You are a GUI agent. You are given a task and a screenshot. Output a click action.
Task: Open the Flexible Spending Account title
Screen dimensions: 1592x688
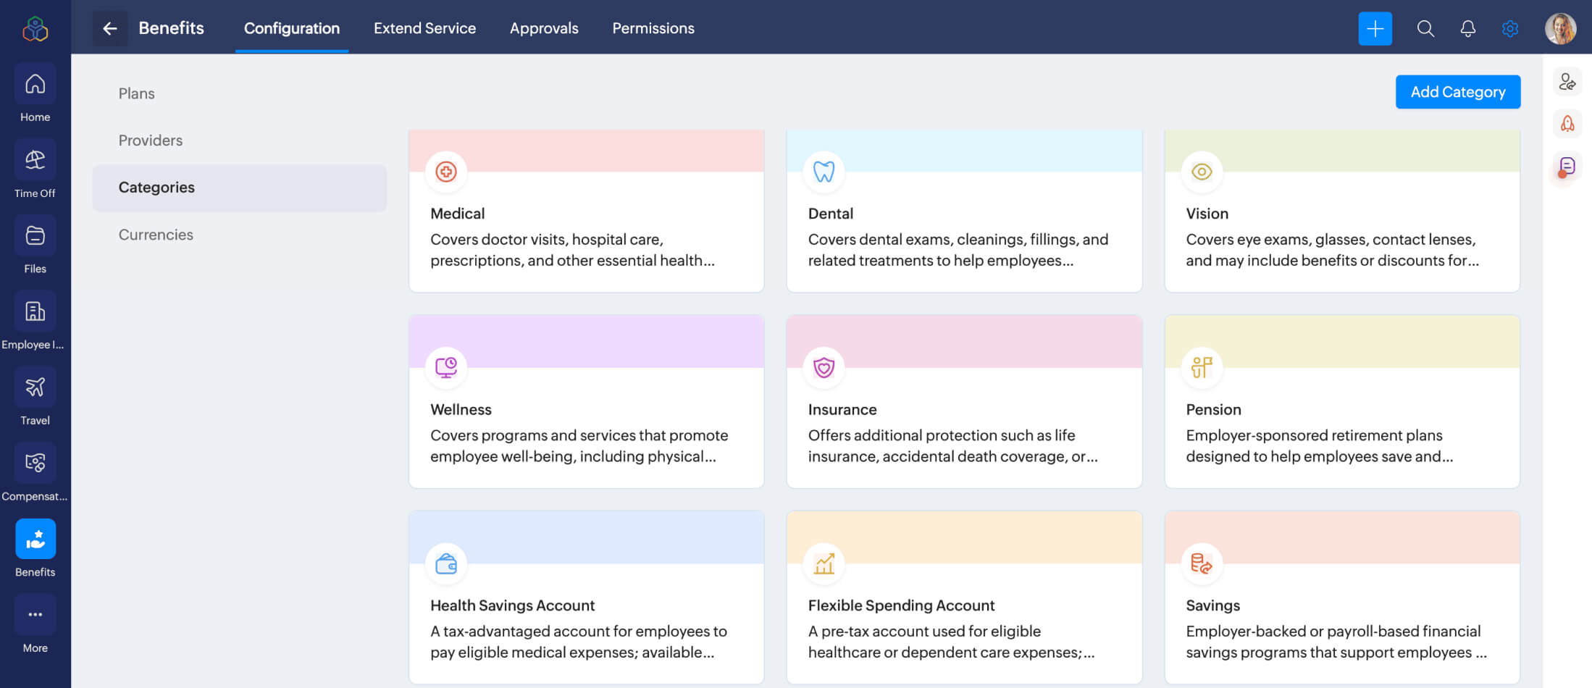[x=901, y=605]
